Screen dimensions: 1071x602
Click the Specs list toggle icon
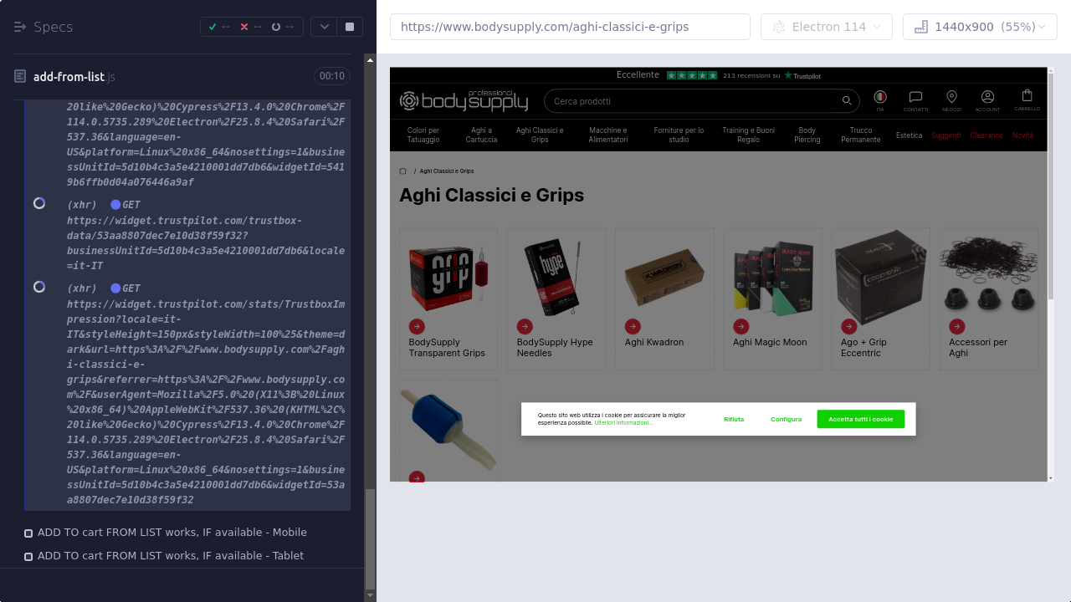20,27
